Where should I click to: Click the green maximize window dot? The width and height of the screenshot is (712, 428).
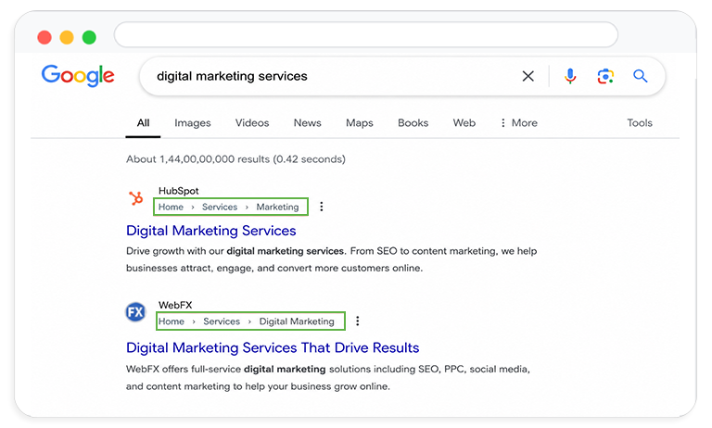[x=89, y=37]
